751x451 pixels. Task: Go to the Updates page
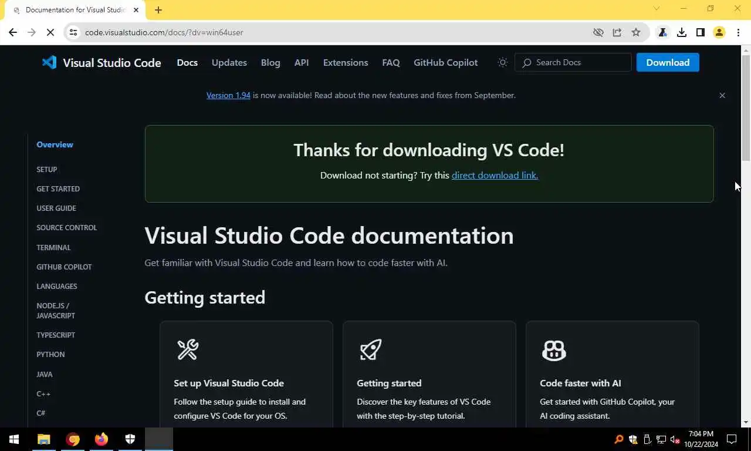pos(229,62)
